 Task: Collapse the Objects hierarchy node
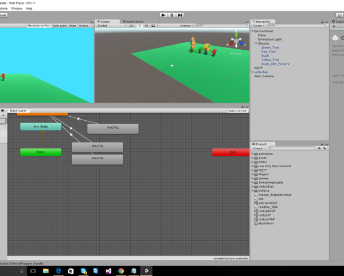coord(256,44)
